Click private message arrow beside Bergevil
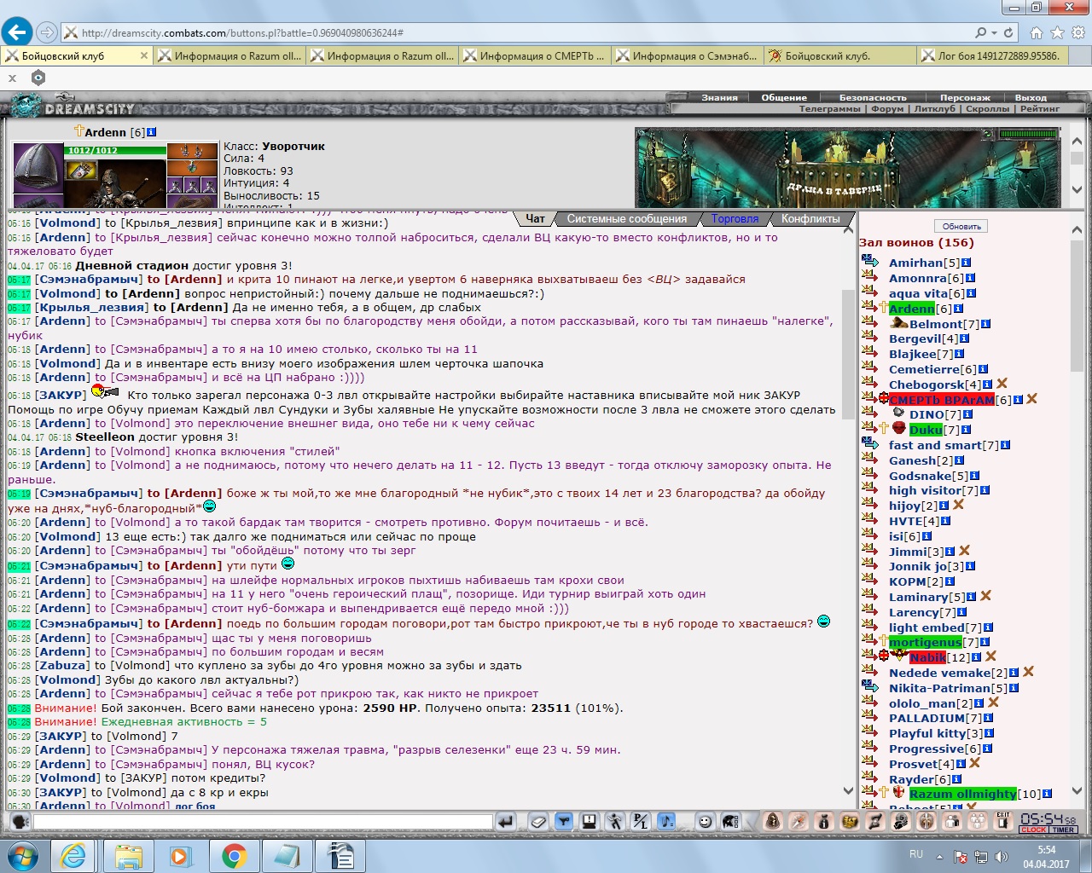1092x873 pixels. click(x=869, y=339)
